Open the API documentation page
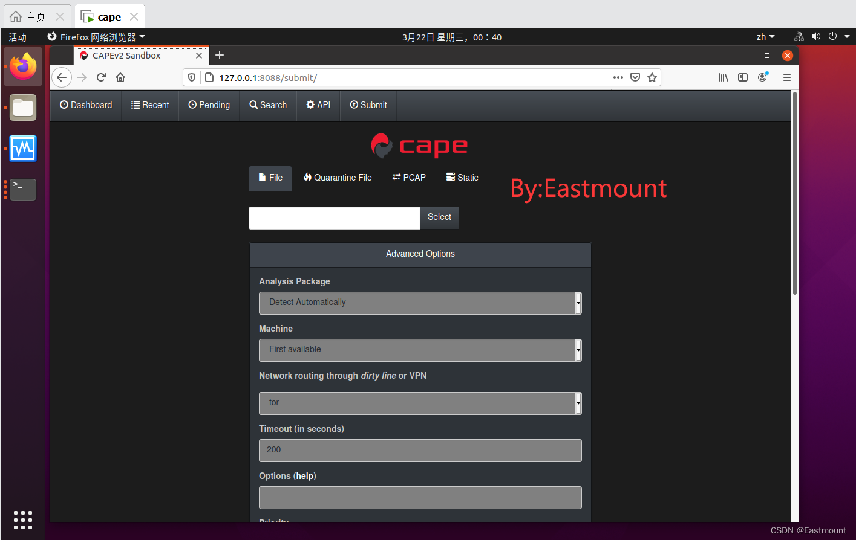856x540 pixels. [x=318, y=105]
